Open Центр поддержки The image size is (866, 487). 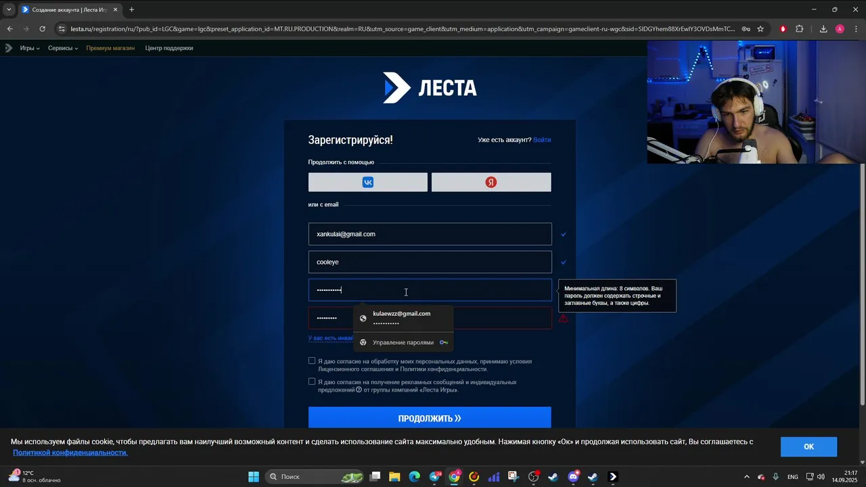tap(169, 48)
